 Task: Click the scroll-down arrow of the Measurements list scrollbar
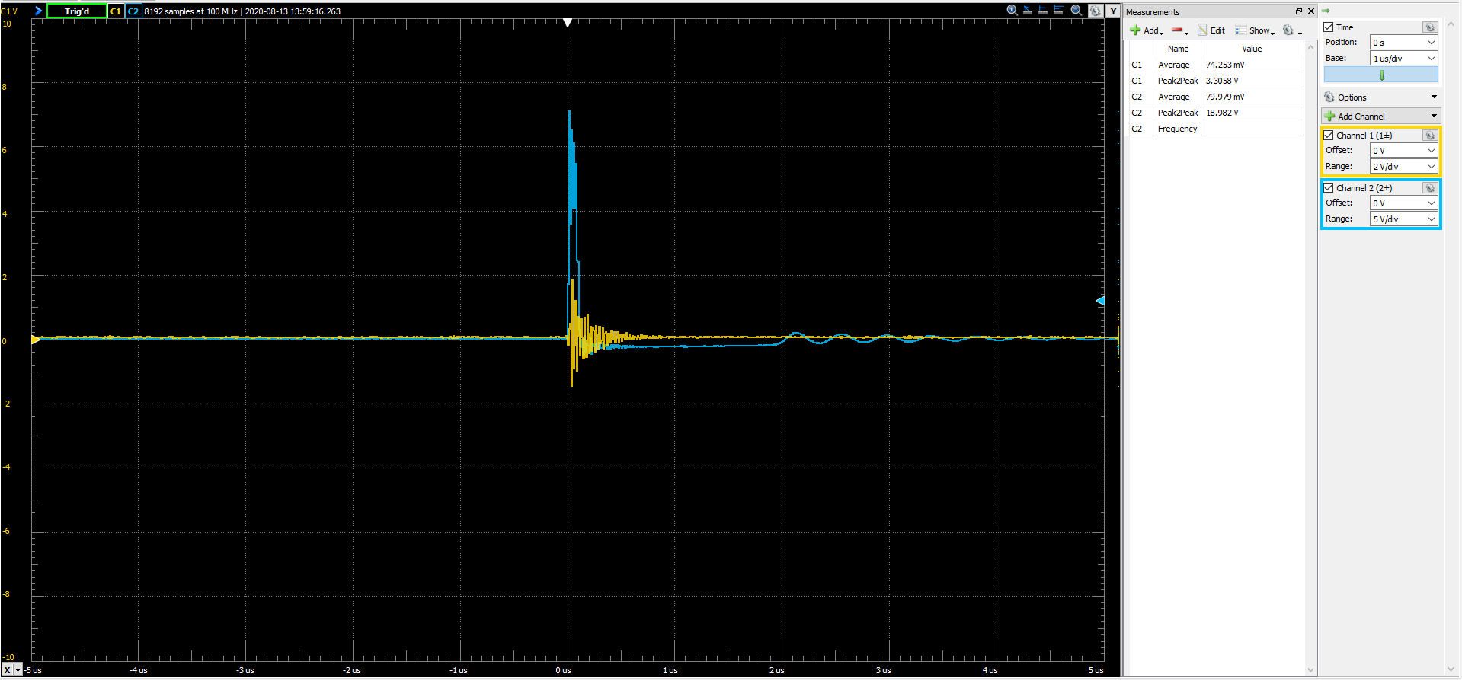[1311, 670]
